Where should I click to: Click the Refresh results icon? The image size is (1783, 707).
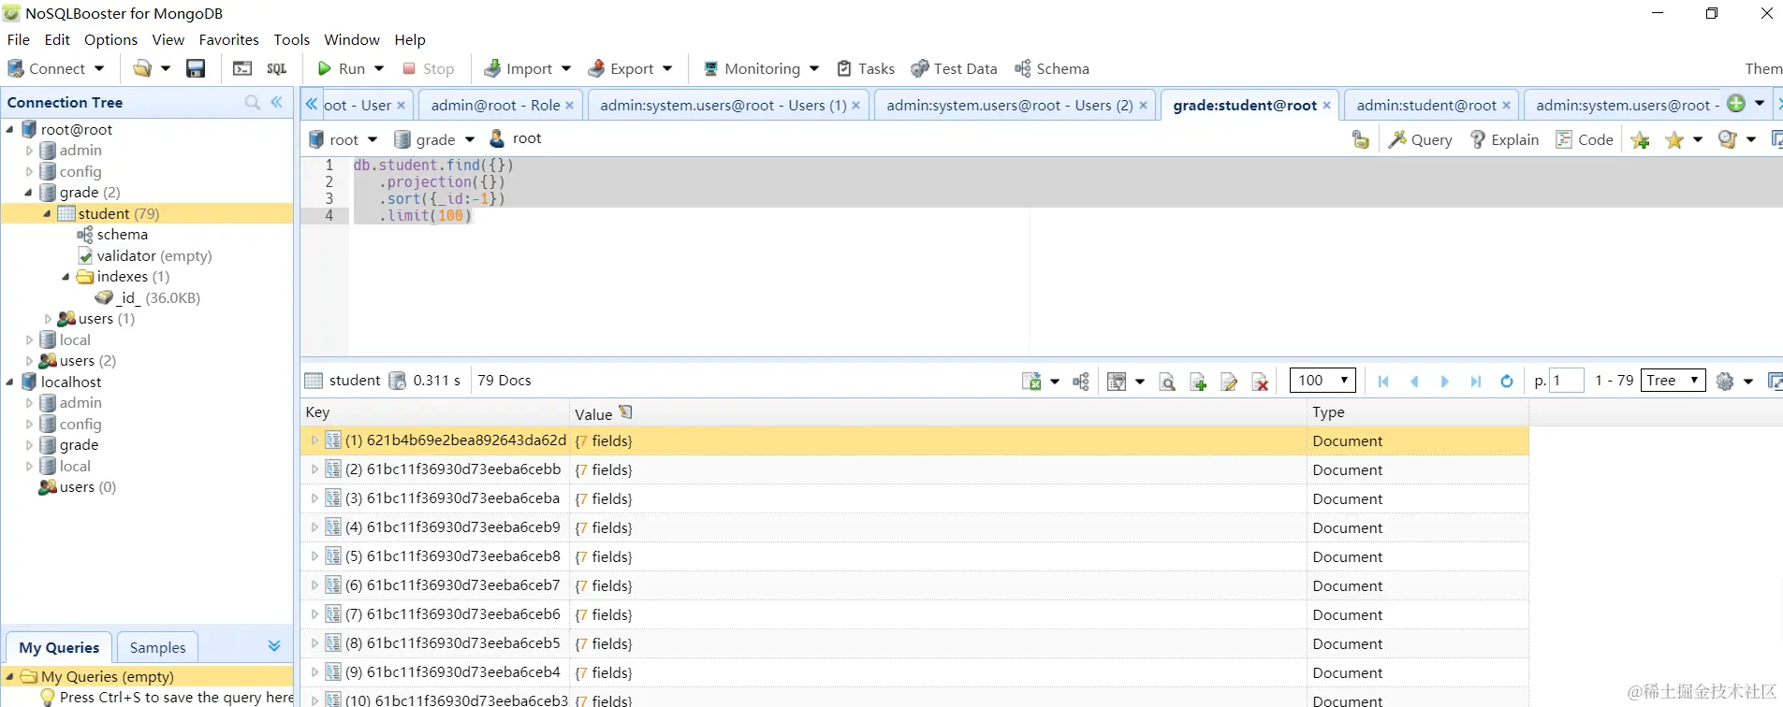(x=1506, y=381)
